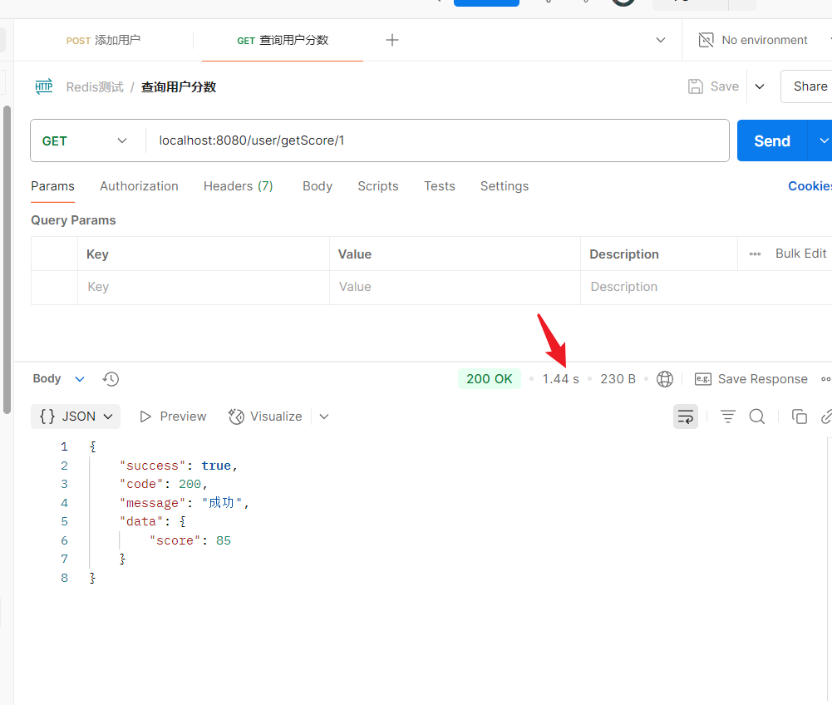Click the network globe icon

pos(665,379)
